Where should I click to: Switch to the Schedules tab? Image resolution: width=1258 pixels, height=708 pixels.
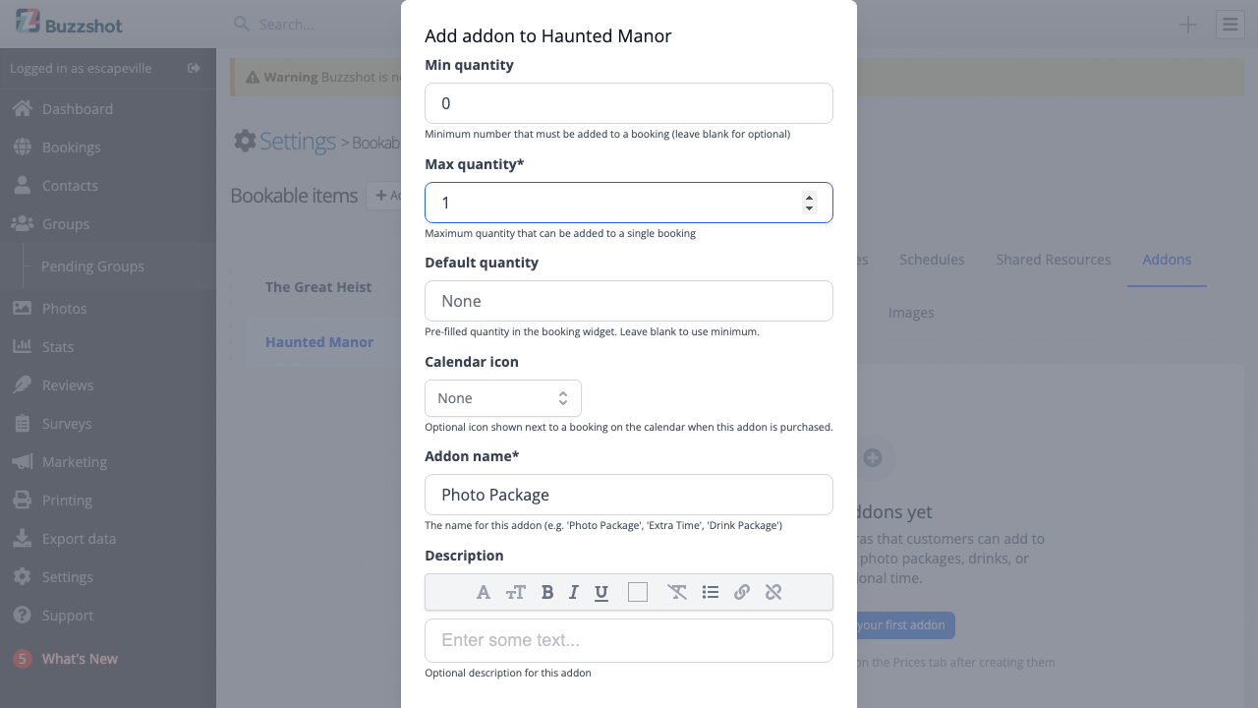[932, 260]
